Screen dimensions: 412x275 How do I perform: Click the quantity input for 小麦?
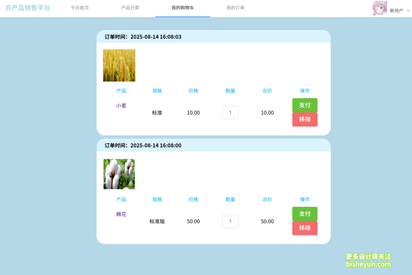tap(230, 113)
